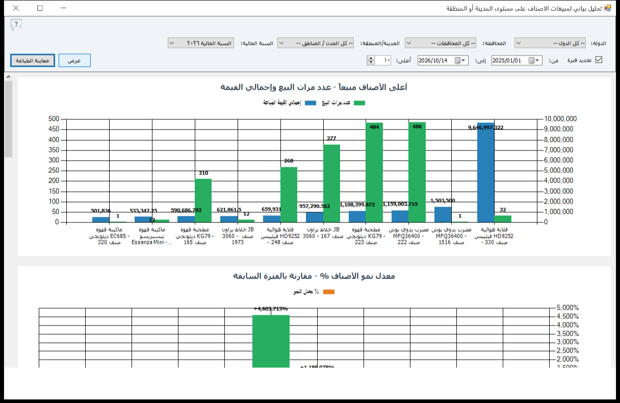Click the right axis value 10,000,000
Viewport: 620px width, 403px height.
click(560, 119)
